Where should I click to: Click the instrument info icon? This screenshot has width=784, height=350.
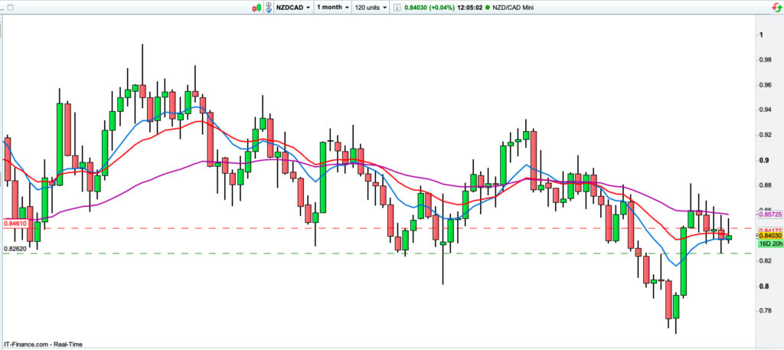click(x=396, y=7)
